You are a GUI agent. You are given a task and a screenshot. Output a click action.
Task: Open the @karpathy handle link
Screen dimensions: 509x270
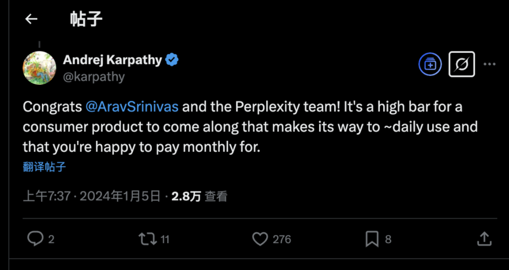94,77
